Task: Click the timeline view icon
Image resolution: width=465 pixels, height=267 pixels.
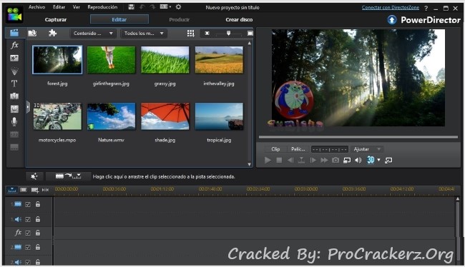Action: tap(12, 190)
